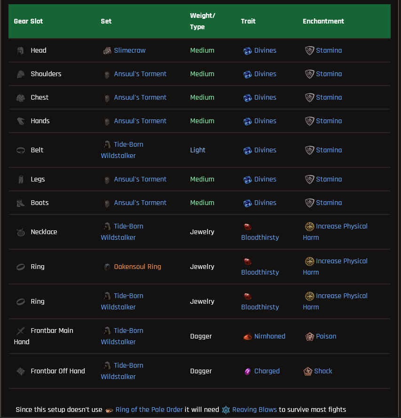
Task: Follow the Charged trait link
Action: point(267,371)
